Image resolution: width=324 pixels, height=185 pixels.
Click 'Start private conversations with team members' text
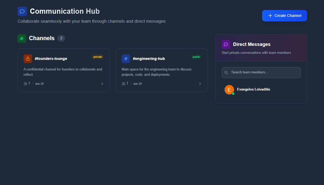pyautogui.click(x=256, y=53)
